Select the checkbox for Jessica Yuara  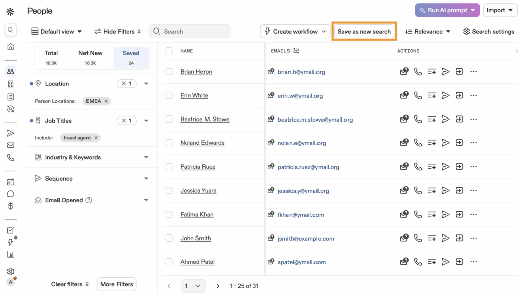(x=169, y=191)
